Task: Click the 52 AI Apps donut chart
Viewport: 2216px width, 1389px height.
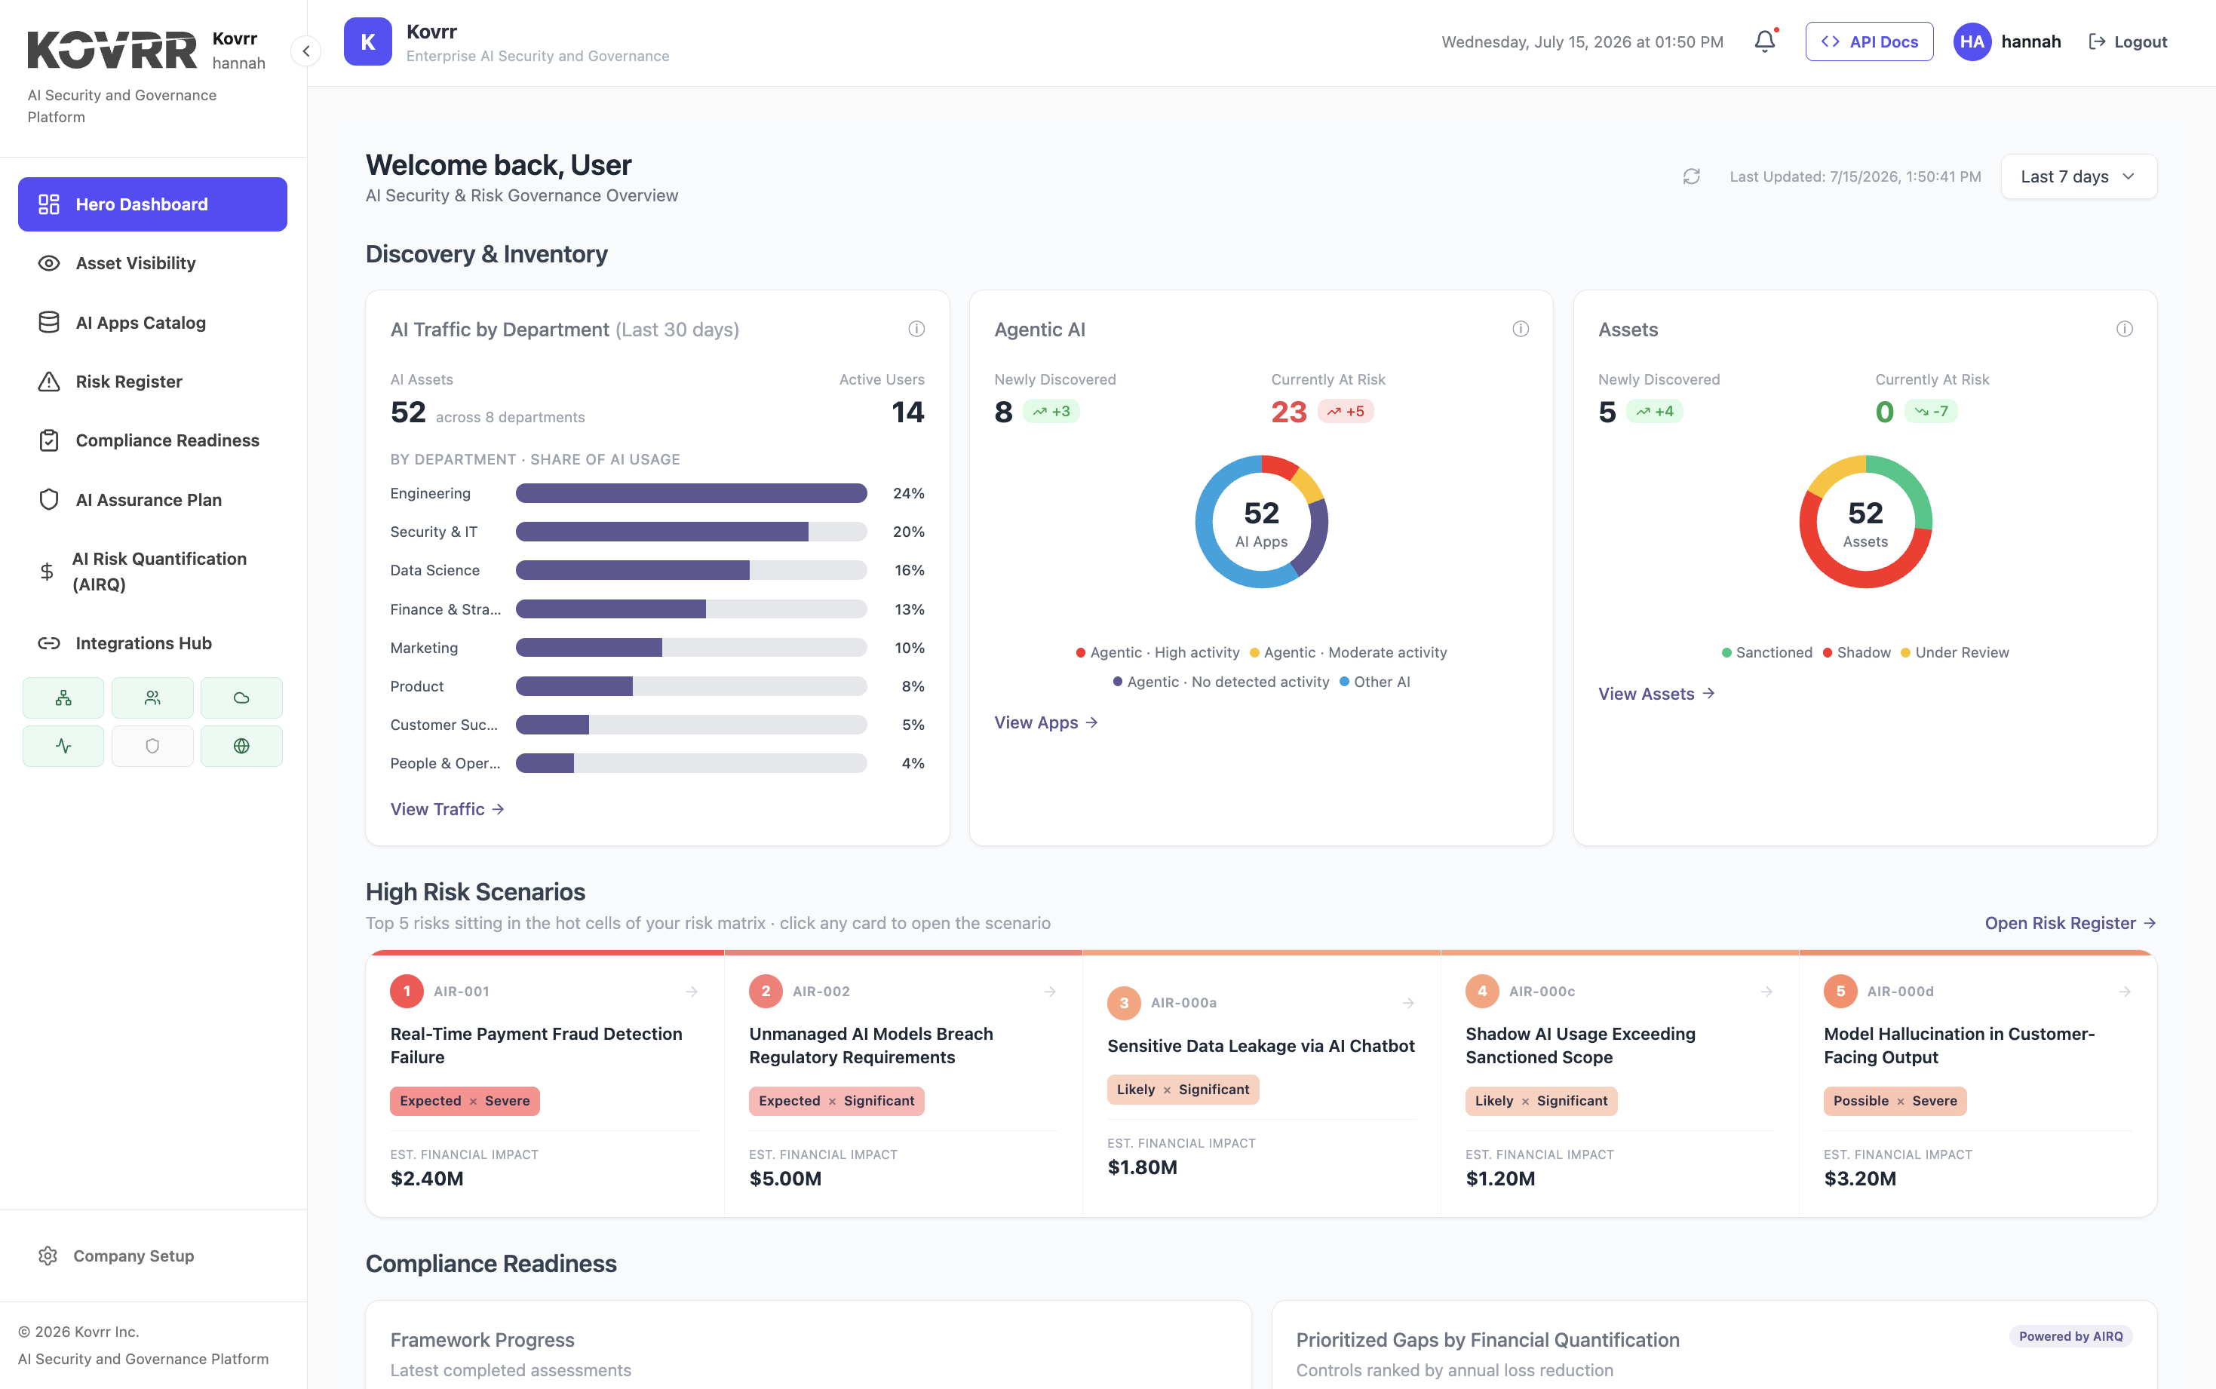Action: pyautogui.click(x=1261, y=522)
